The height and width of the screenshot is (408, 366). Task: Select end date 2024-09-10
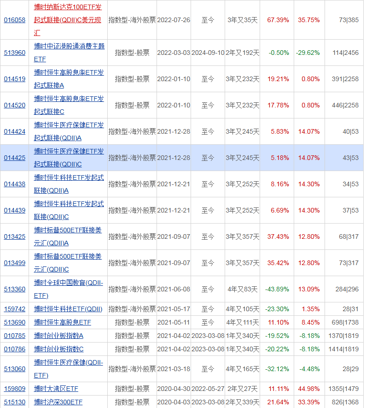[208, 53]
